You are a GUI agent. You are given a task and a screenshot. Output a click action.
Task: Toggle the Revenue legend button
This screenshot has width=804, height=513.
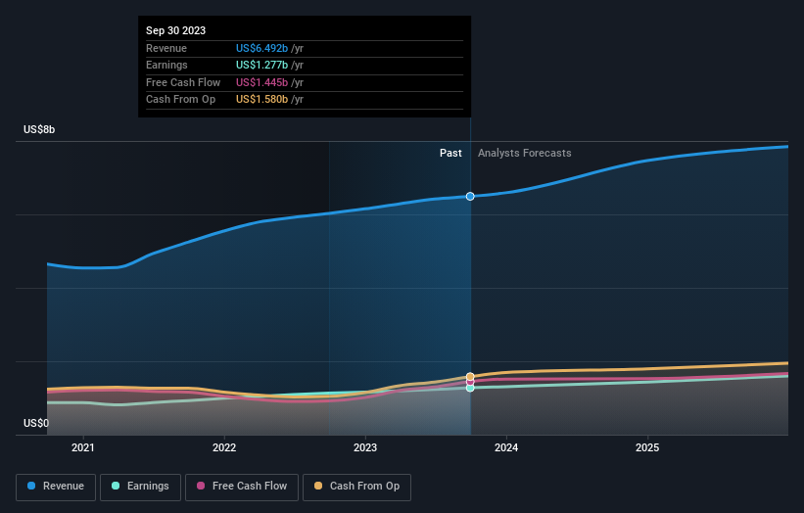pyautogui.click(x=56, y=487)
